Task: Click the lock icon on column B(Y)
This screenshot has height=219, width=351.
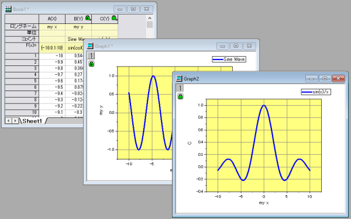Action: (x=88, y=18)
